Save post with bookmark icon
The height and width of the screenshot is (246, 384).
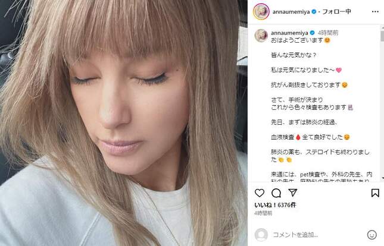[375, 193]
